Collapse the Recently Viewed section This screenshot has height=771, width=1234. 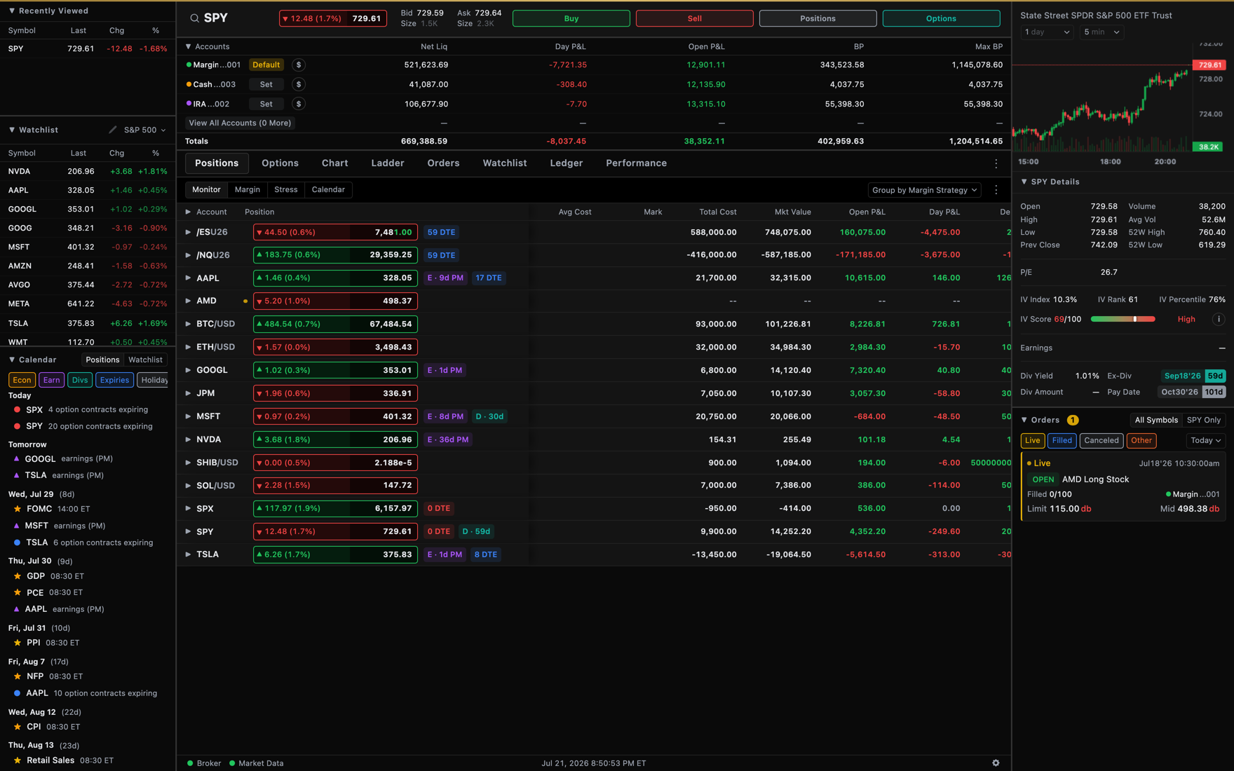coord(12,11)
